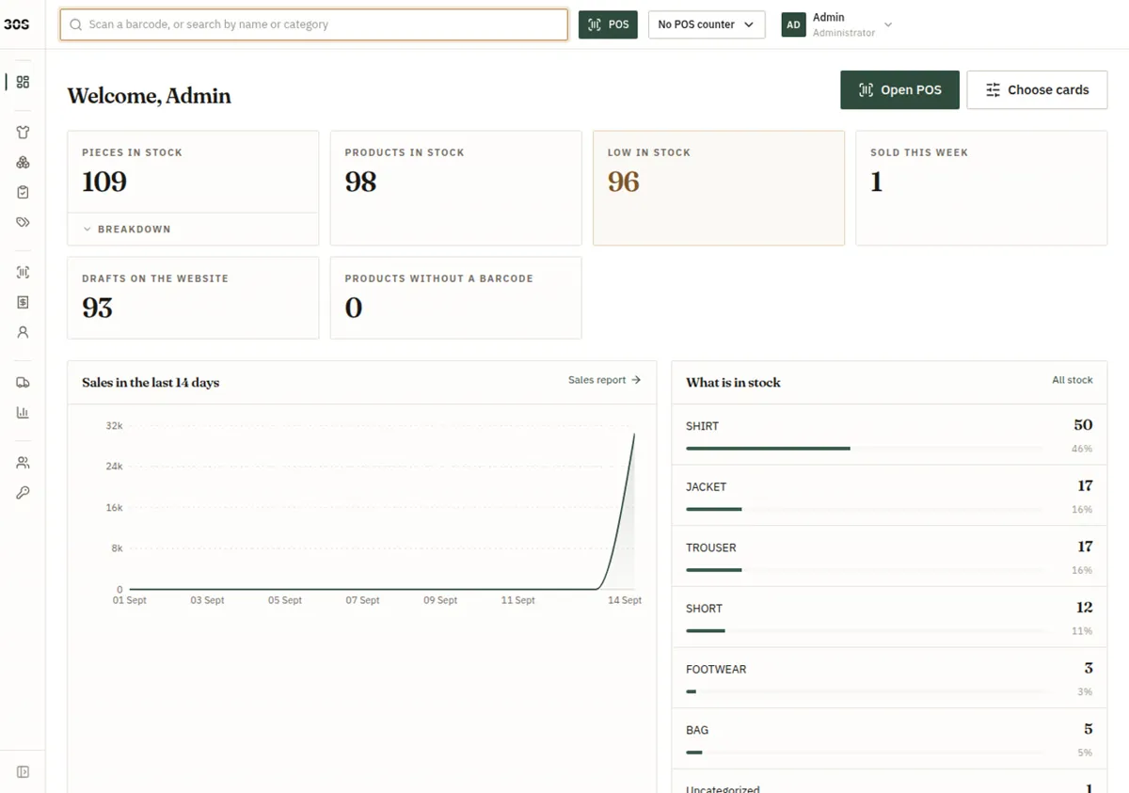Click the 109 pieces in stock value
The image size is (1129, 793).
104,182
